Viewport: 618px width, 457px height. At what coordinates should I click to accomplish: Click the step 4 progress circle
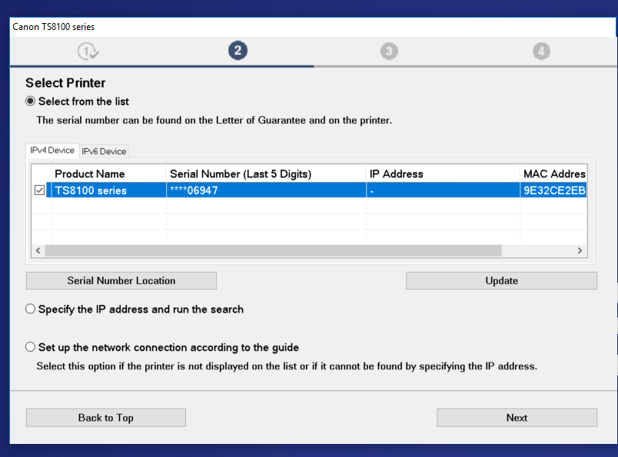point(541,51)
